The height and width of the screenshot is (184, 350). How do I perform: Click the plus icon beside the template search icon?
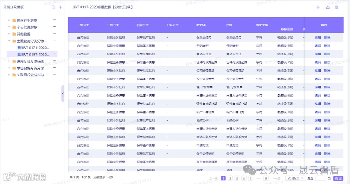coord(60,7)
